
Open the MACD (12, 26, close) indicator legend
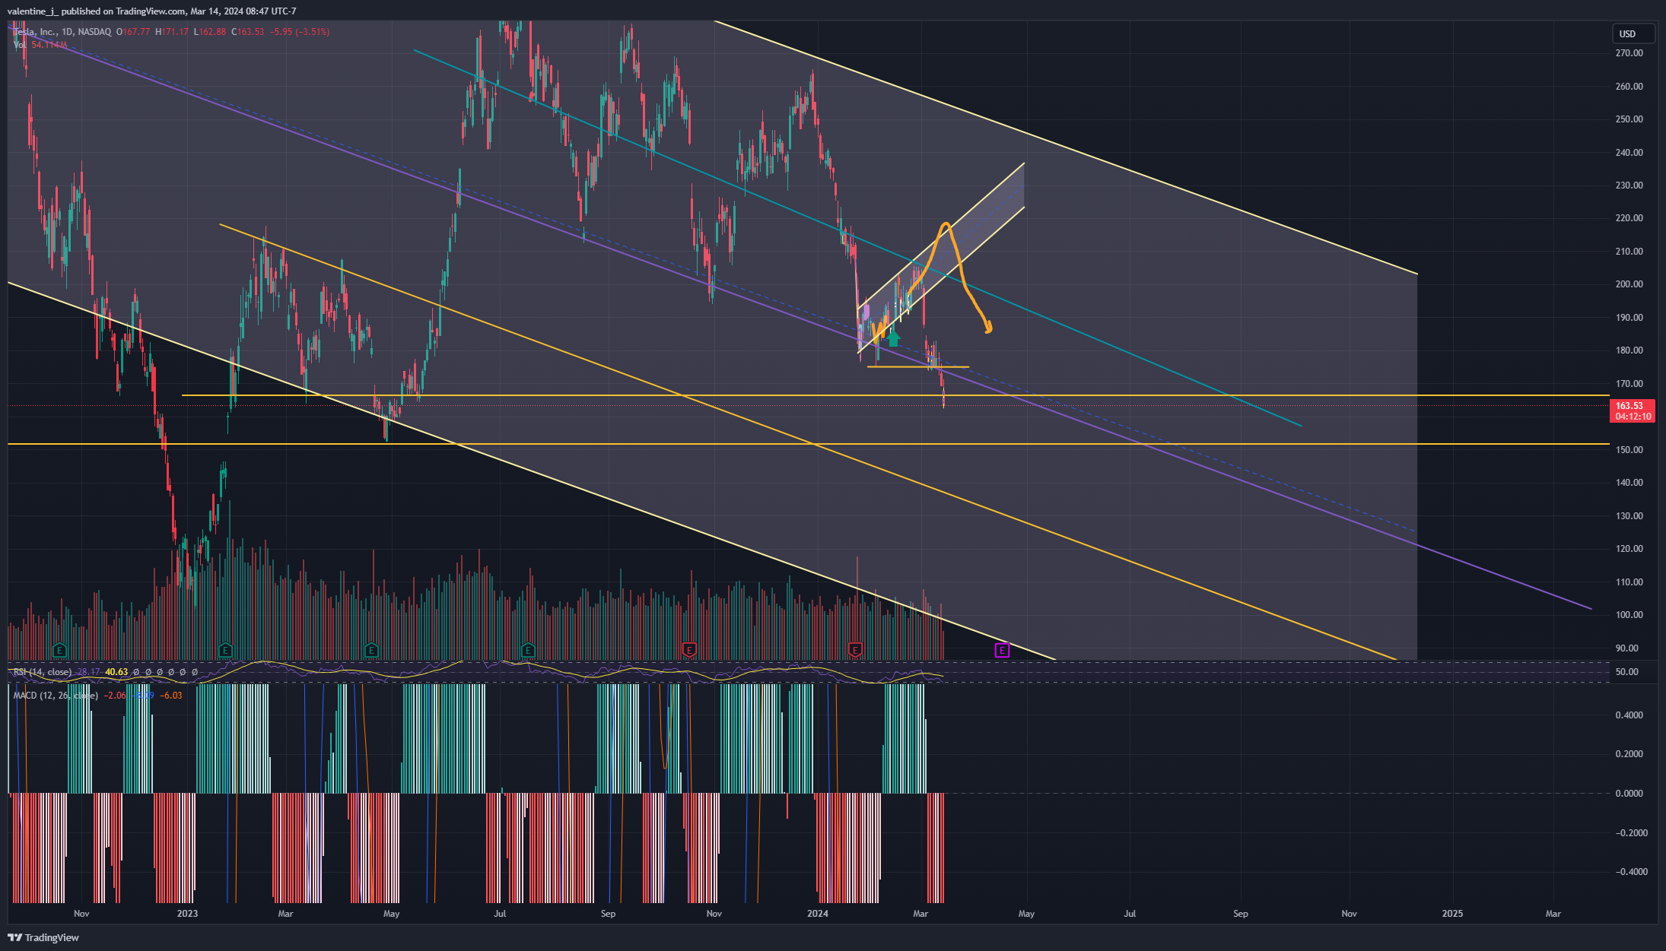[x=56, y=696]
